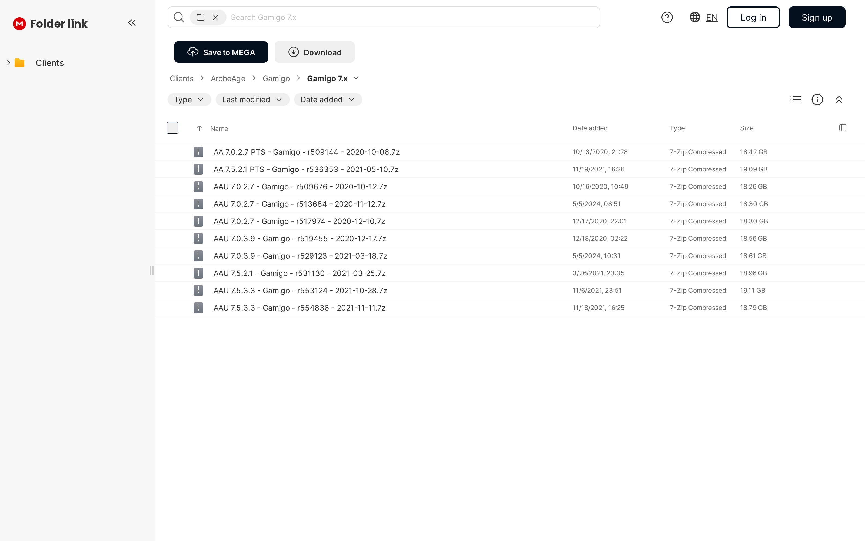Navigate to Clients breadcrumb
Image resolution: width=865 pixels, height=541 pixels.
click(182, 78)
